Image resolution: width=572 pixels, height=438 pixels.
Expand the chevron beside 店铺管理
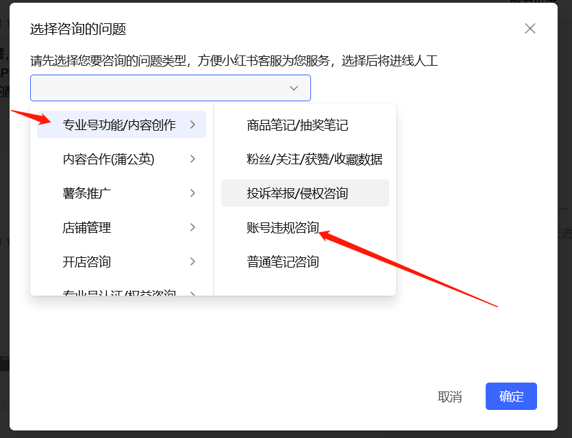[192, 227]
